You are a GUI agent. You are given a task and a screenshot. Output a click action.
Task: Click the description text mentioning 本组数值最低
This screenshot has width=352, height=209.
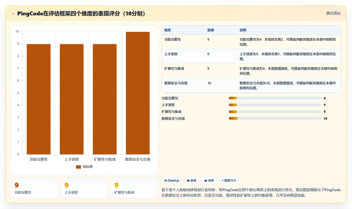288,71
